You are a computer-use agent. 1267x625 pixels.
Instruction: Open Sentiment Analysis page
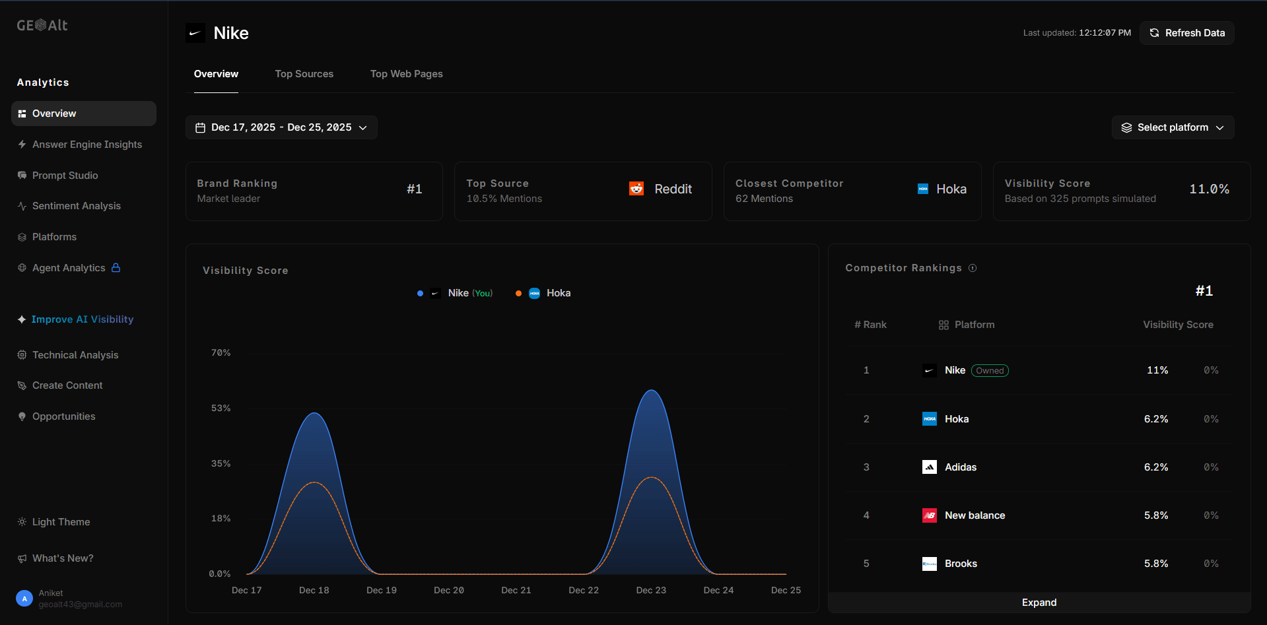pos(84,206)
